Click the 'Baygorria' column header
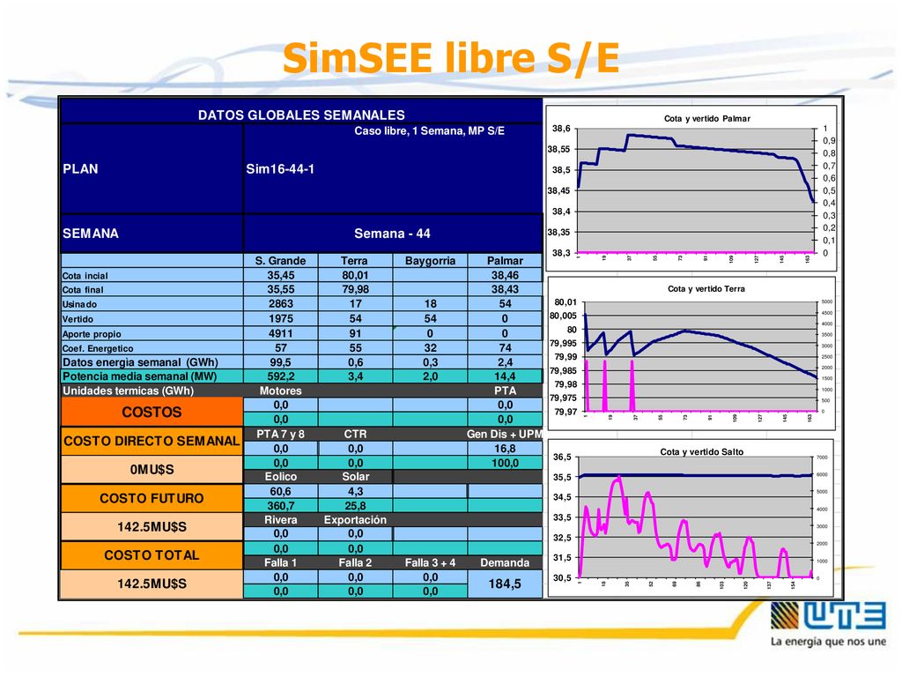 coord(430,261)
